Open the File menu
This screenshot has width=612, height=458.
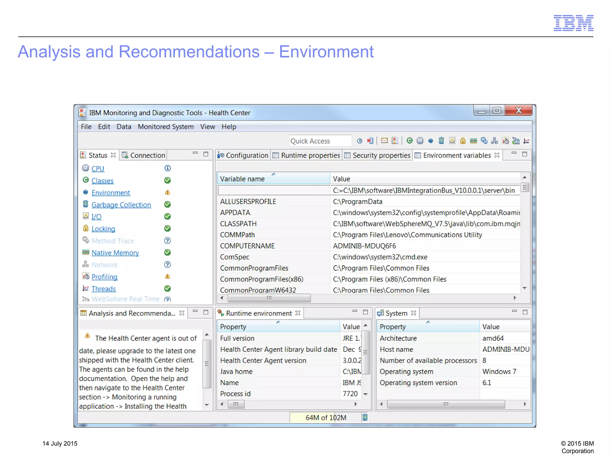[x=86, y=127]
